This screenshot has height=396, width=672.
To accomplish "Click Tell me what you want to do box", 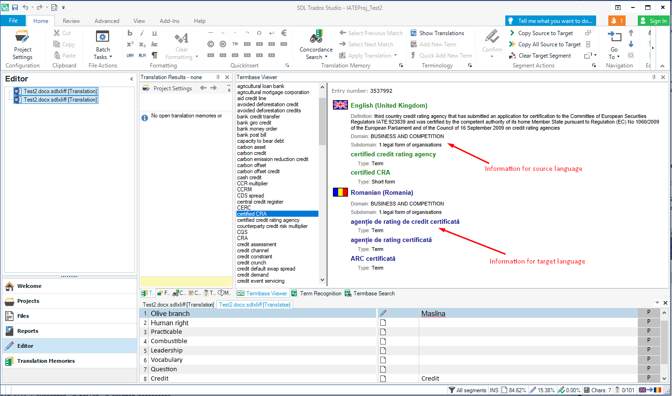I will [x=551, y=21].
